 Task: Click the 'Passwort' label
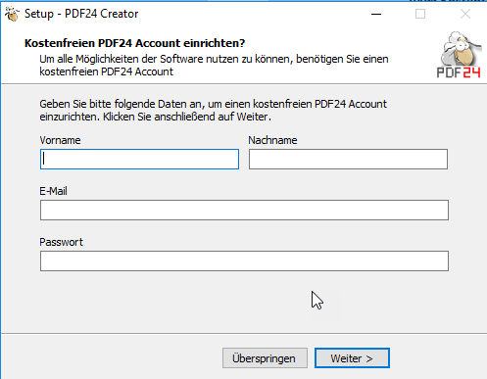(62, 242)
